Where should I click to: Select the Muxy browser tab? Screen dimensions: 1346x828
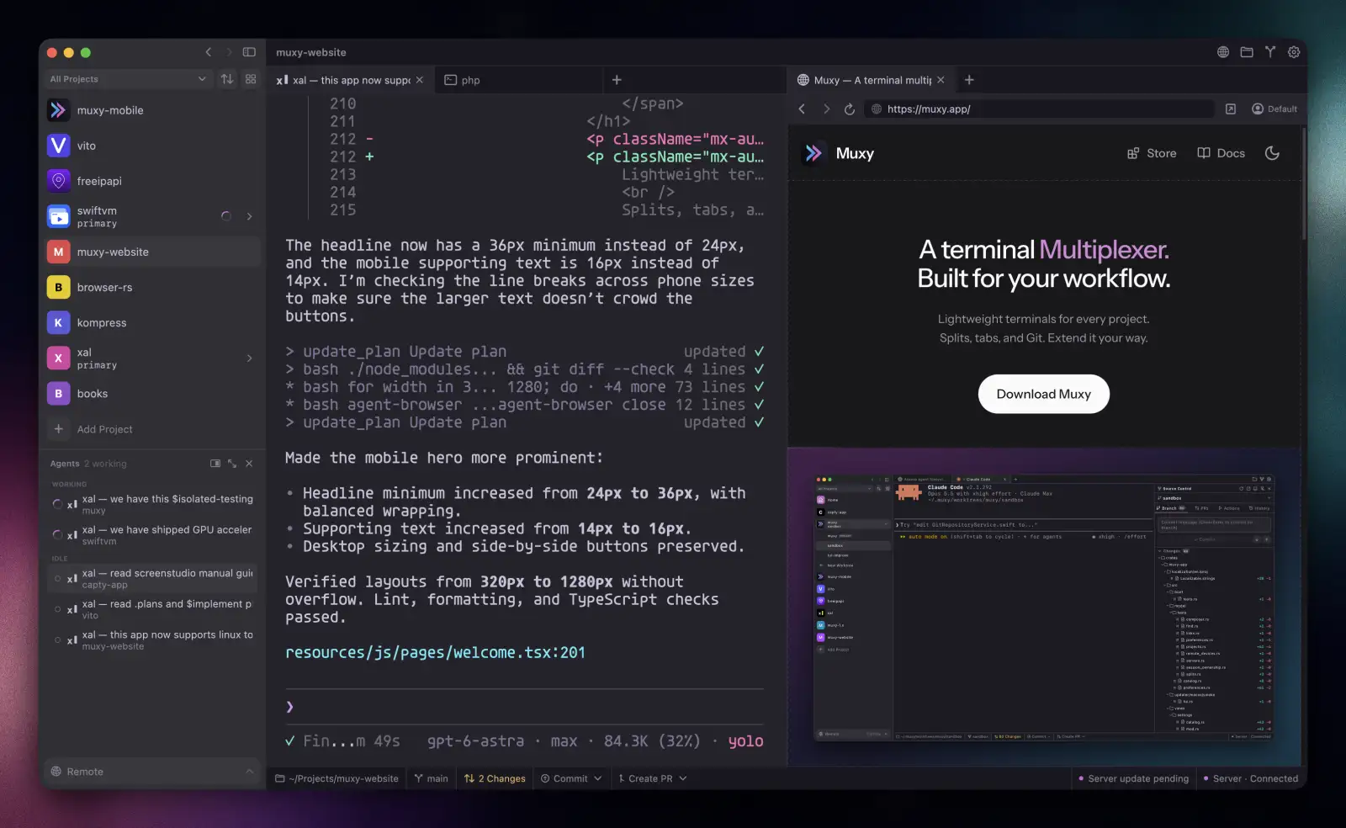click(871, 80)
